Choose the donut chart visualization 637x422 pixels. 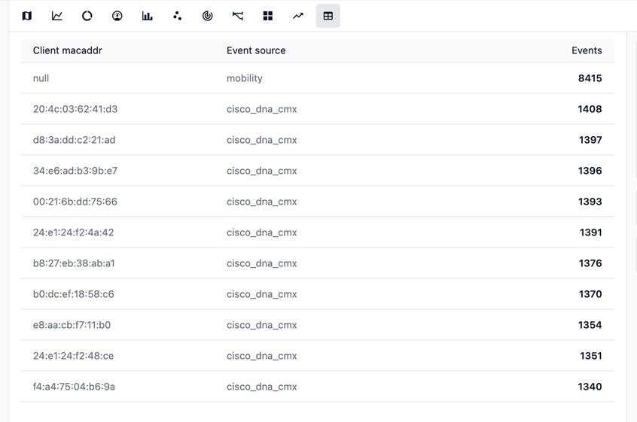point(87,16)
